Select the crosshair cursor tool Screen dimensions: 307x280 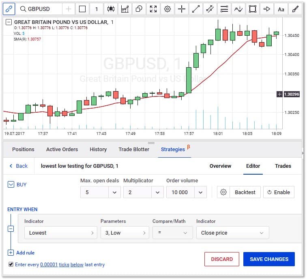(182, 9)
